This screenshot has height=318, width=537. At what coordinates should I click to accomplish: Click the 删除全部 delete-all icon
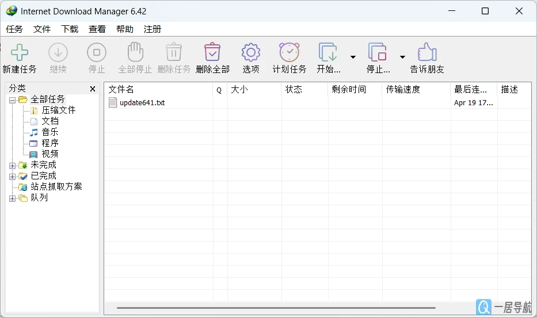pos(212,52)
